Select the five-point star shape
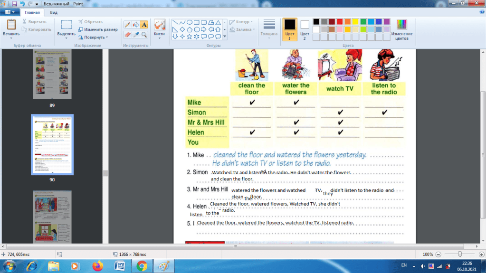This screenshot has height=273, width=486. pos(190,37)
